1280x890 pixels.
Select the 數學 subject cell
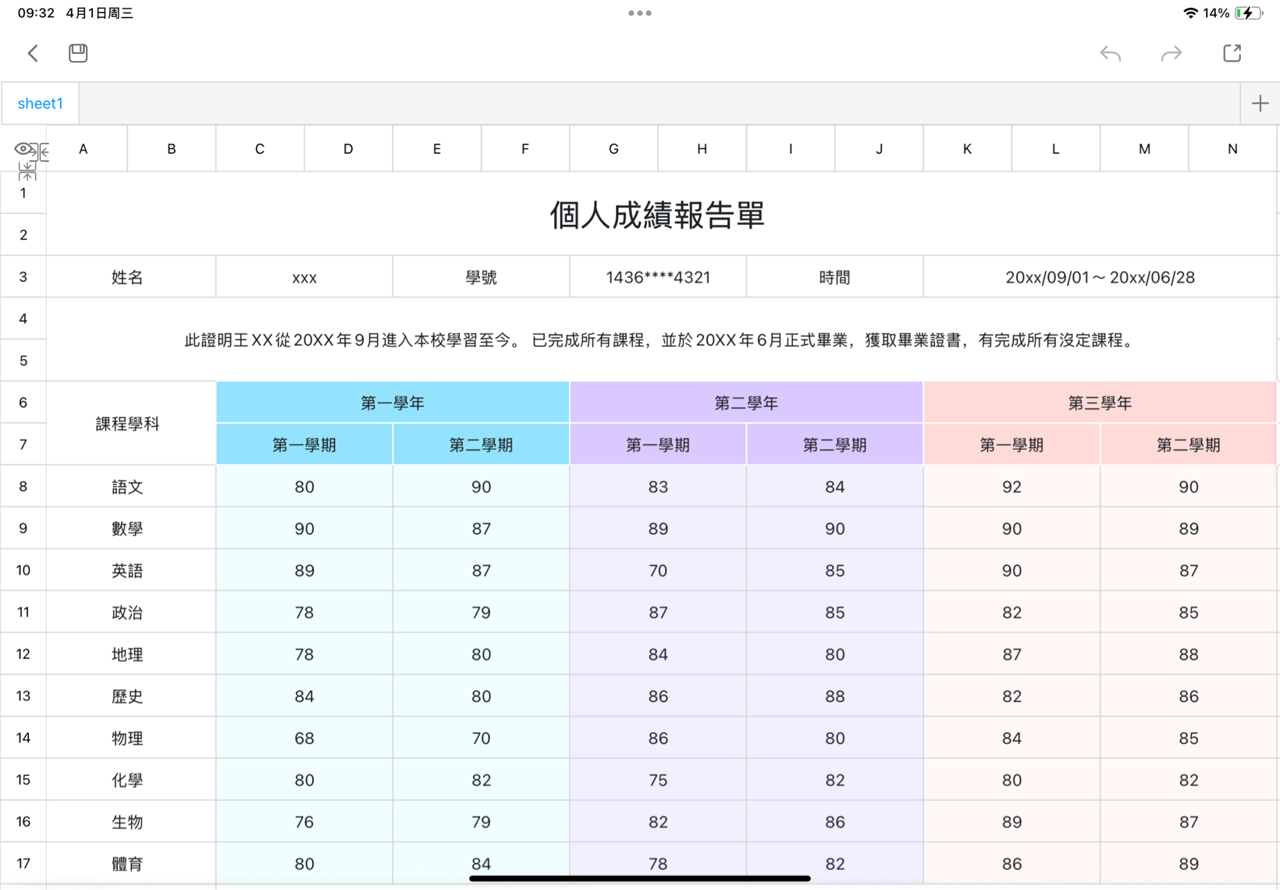(x=127, y=529)
